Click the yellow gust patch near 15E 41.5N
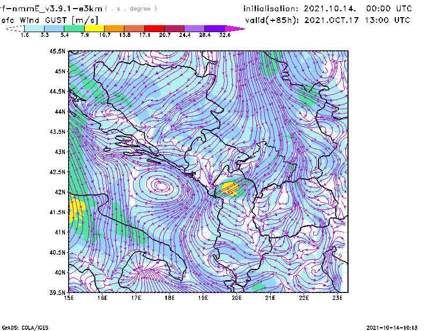429x331 pixels. point(76,210)
